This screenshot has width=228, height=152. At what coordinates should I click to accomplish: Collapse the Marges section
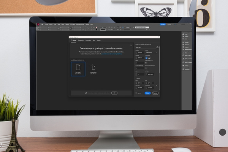[135, 78]
